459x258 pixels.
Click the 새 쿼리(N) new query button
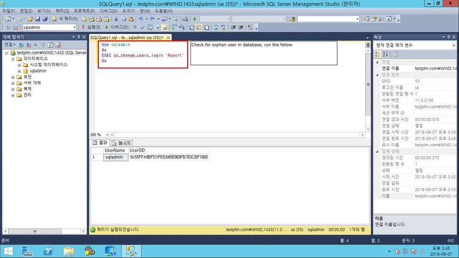point(65,19)
